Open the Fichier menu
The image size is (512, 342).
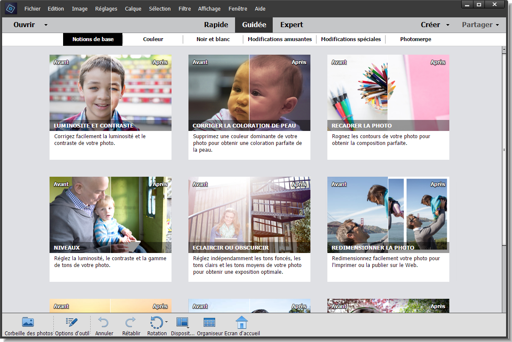coord(33,8)
